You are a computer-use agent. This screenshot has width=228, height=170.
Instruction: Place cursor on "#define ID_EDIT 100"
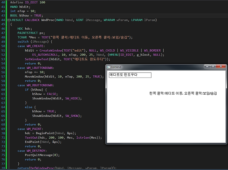[28, 3]
